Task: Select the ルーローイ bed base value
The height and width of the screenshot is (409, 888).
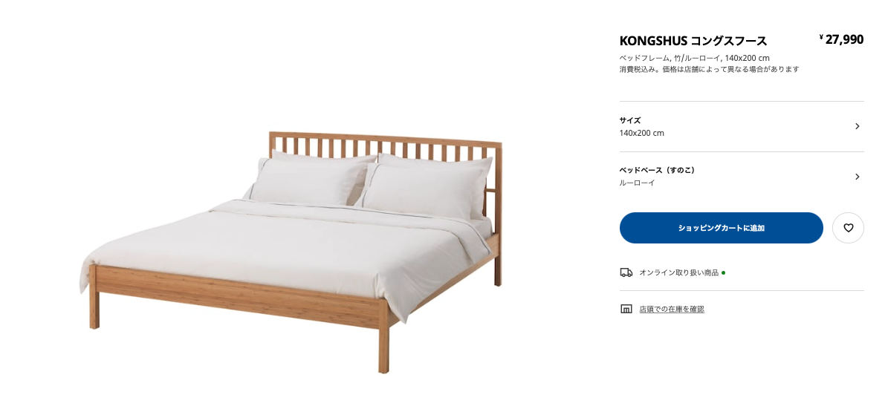Action: [x=637, y=183]
